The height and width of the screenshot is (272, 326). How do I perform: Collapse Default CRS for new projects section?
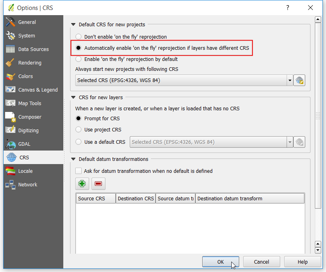click(x=73, y=25)
